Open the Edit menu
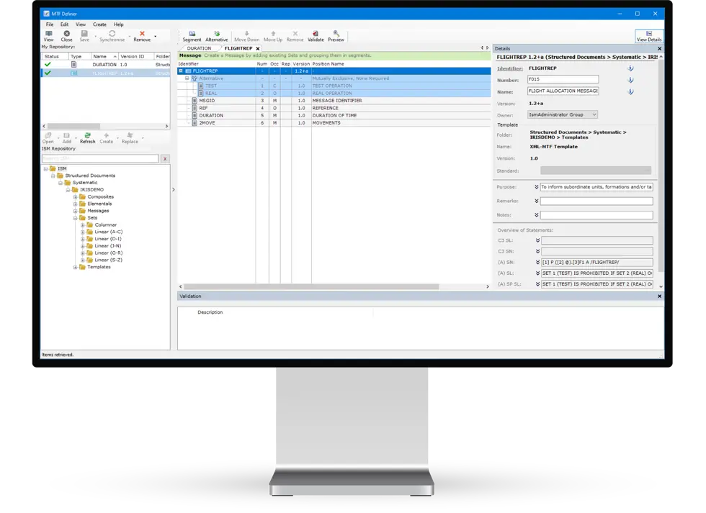706x513 pixels. (64, 24)
